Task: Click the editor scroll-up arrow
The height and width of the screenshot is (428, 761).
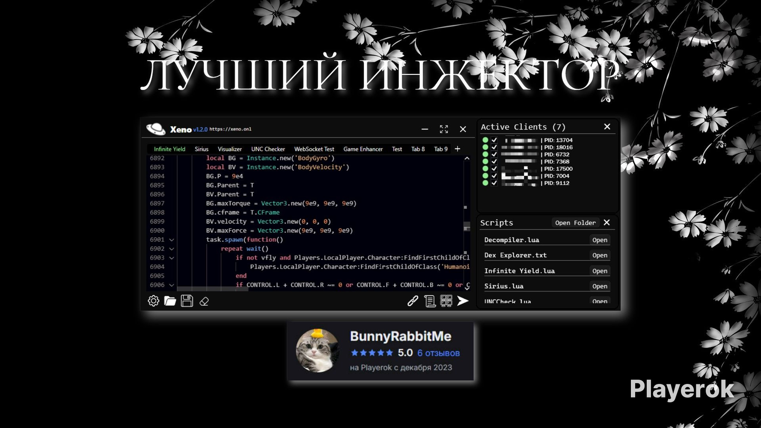Action: (467, 158)
